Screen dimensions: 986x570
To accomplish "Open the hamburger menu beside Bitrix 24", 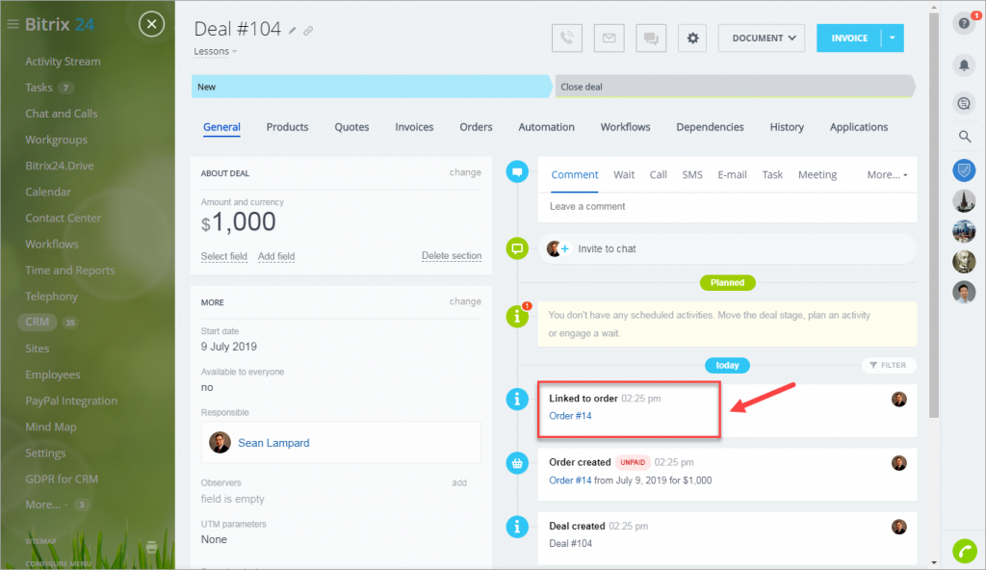I will click(x=13, y=24).
